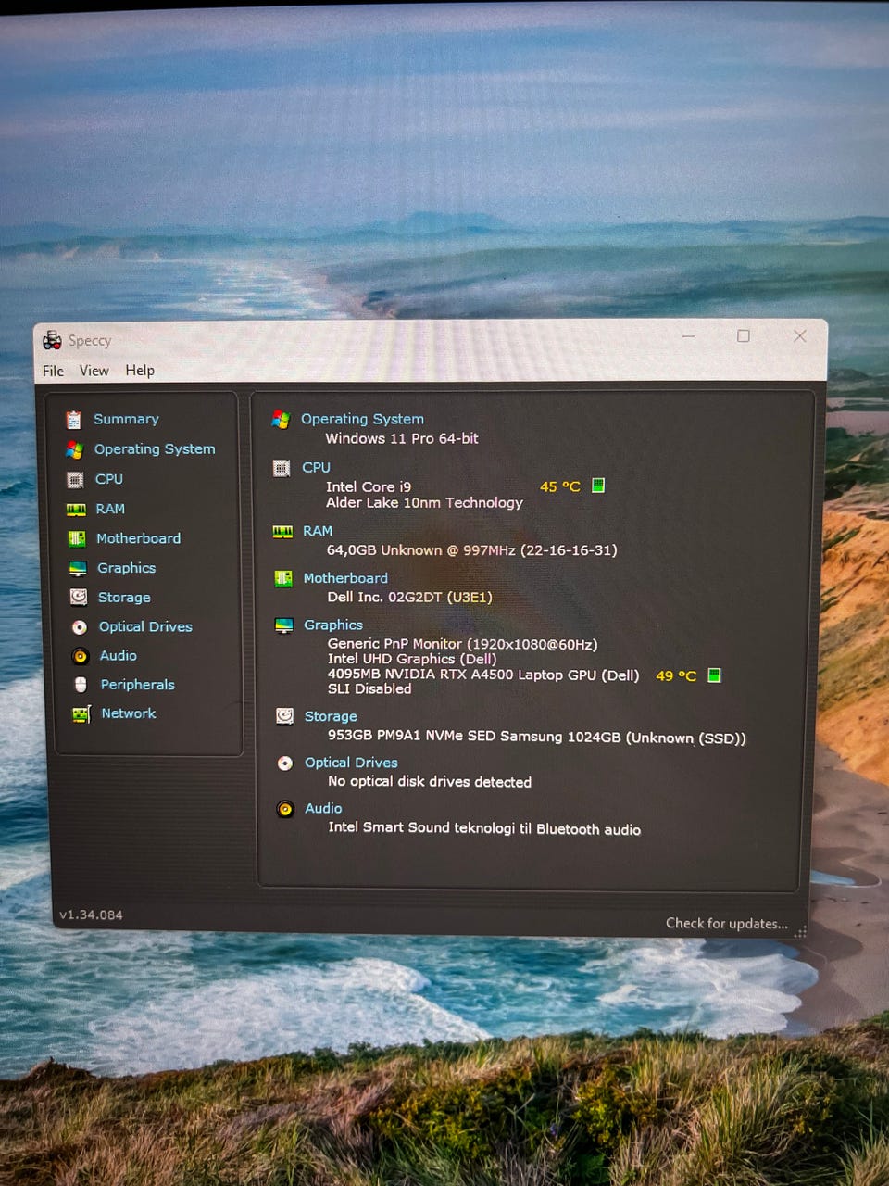The height and width of the screenshot is (1186, 889).
Task: Open the File menu
Action: point(53,371)
